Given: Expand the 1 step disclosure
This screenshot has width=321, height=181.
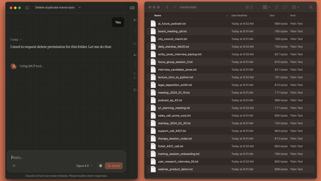Looking at the screenshot, I should coord(16,39).
